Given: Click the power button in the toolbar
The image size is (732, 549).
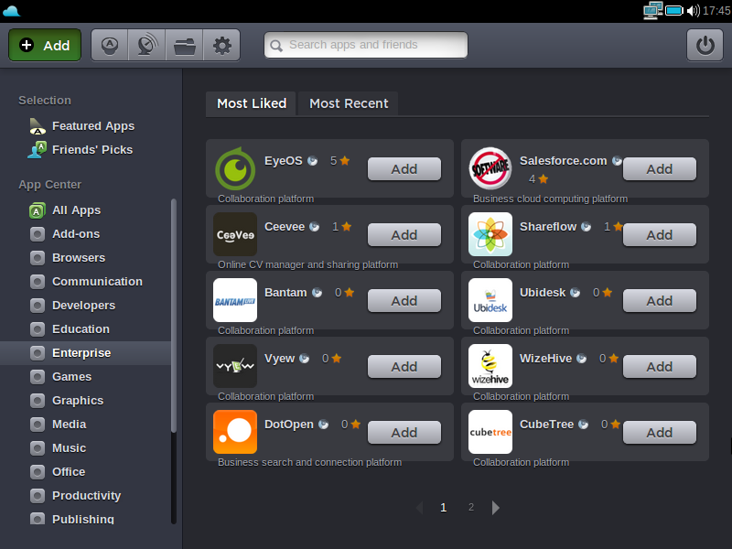Looking at the screenshot, I should 705,45.
